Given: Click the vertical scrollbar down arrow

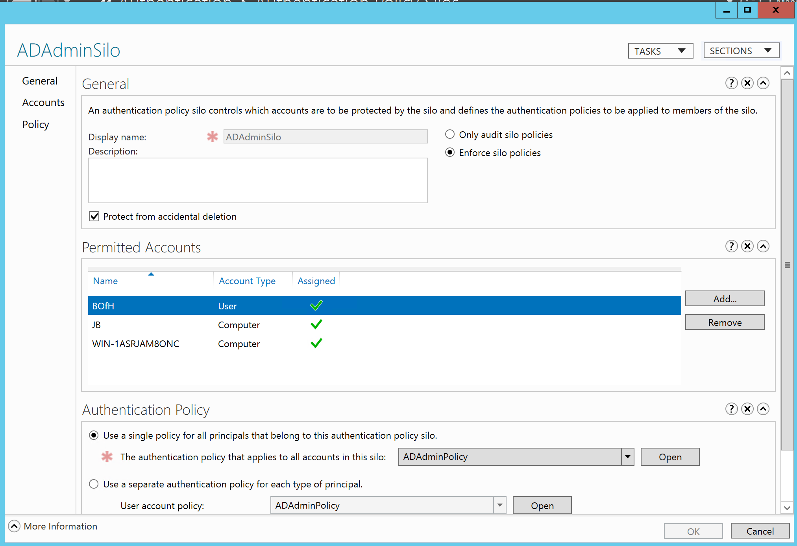Looking at the screenshot, I should [787, 507].
